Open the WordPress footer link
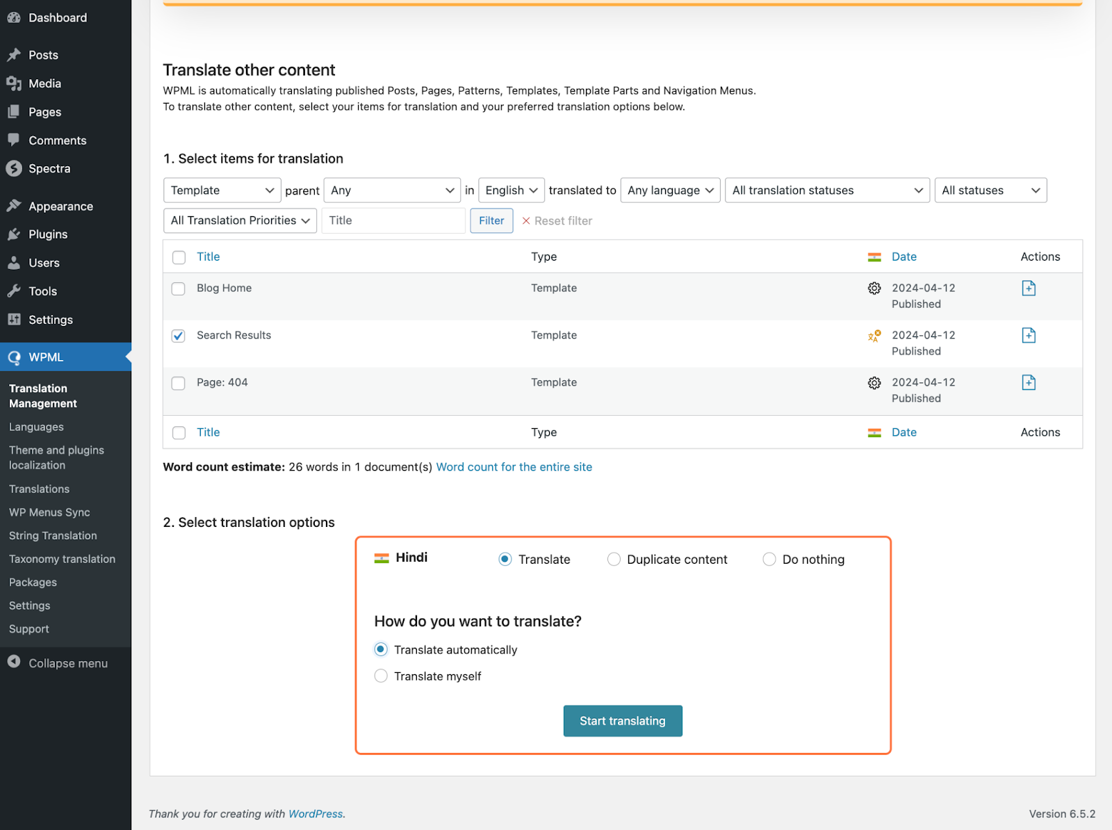This screenshot has width=1112, height=830. [x=316, y=814]
